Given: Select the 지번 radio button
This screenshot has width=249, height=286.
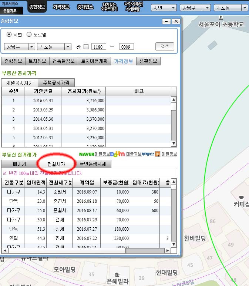Looking at the screenshot, I should (9, 35).
